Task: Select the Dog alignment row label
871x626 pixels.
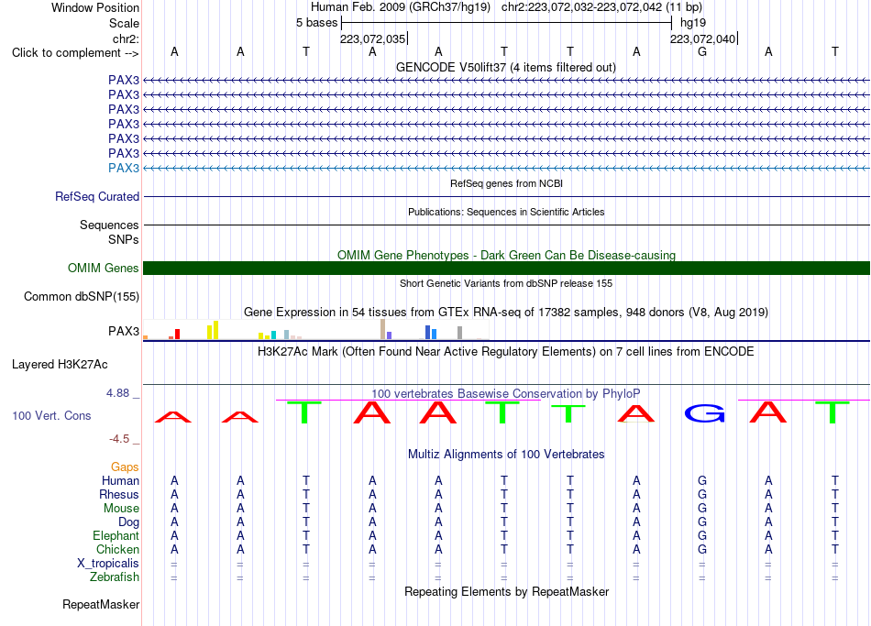Action: click(129, 522)
